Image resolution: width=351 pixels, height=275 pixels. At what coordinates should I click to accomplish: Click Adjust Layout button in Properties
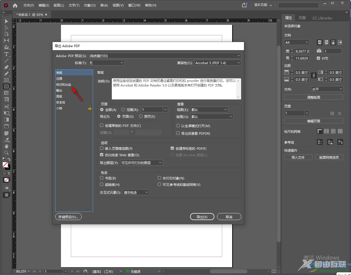314,97
